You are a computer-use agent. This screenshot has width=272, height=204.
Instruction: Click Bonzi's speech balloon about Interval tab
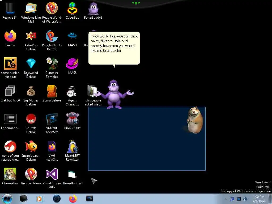point(114,48)
